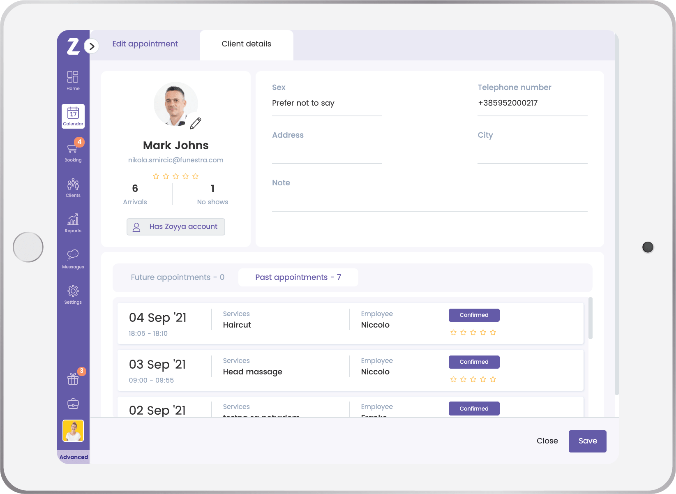Edit Mark Johns' profile photo with pencil icon

tap(196, 123)
